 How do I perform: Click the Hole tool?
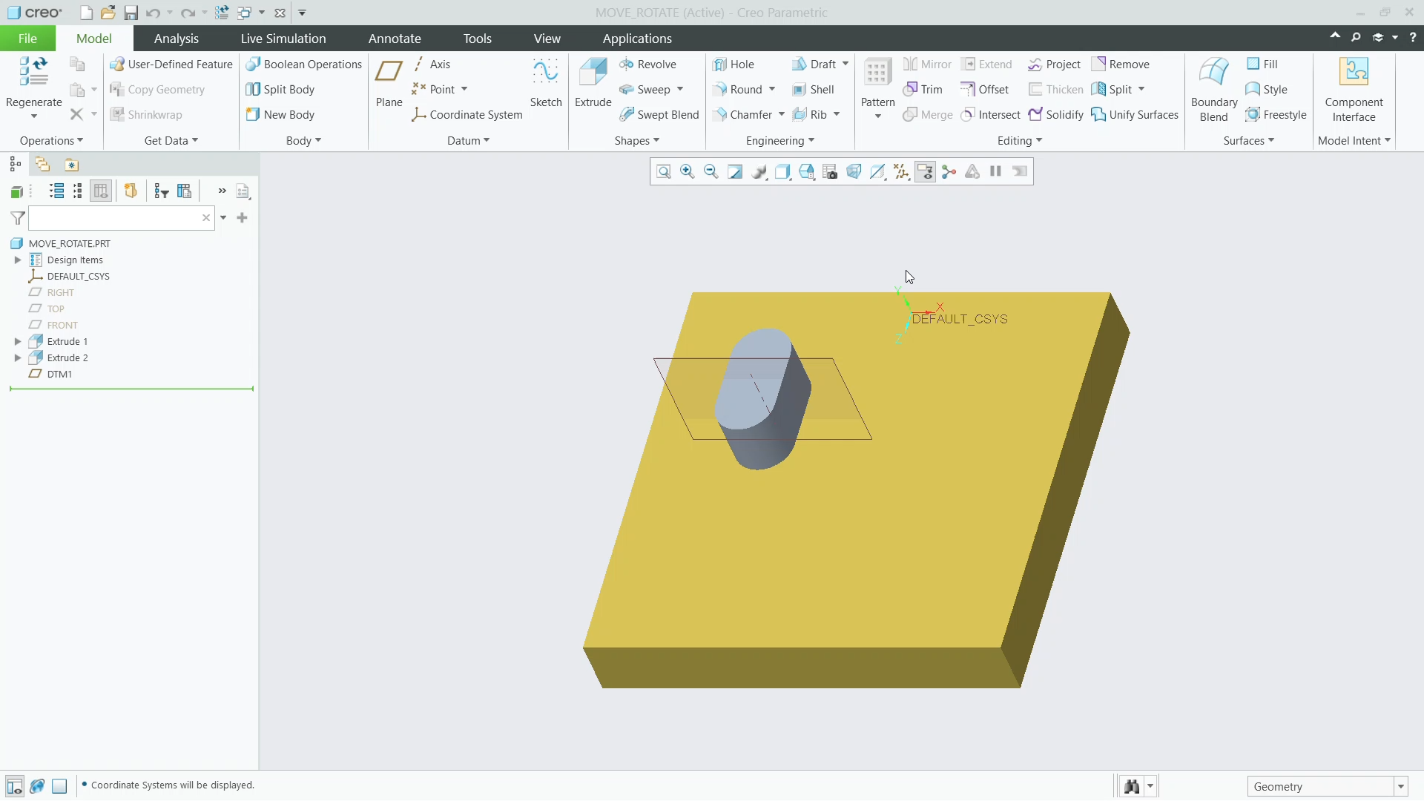tap(733, 65)
